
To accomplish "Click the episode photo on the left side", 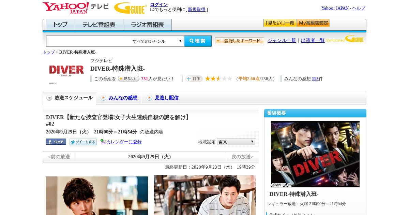I will point(97,196).
